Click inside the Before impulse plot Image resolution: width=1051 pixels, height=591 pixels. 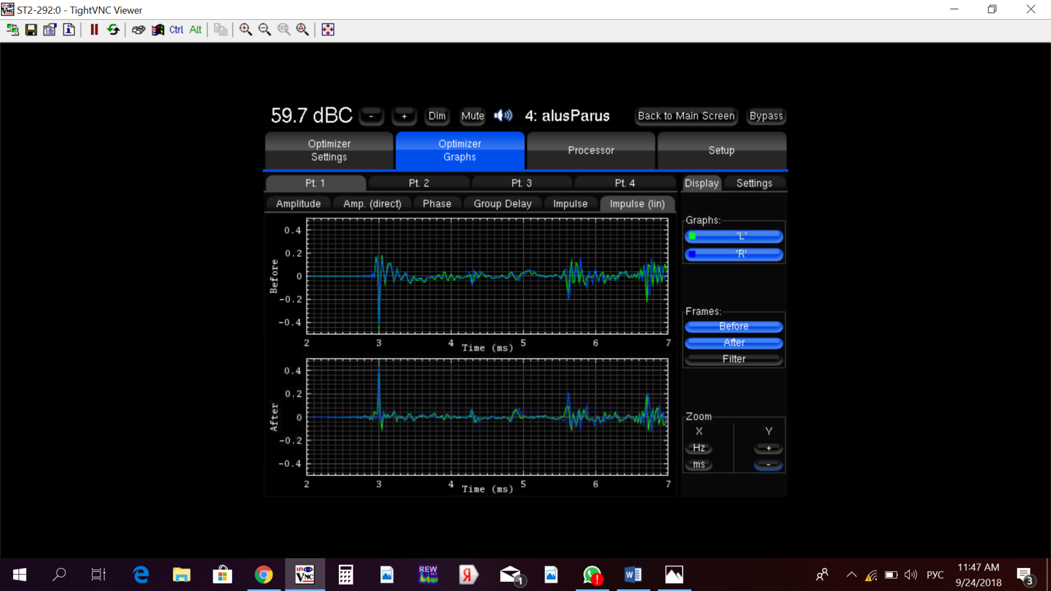[487, 276]
